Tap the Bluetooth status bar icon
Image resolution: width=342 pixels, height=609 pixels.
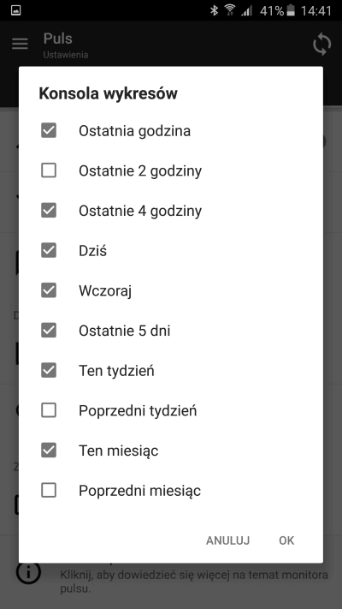(214, 10)
